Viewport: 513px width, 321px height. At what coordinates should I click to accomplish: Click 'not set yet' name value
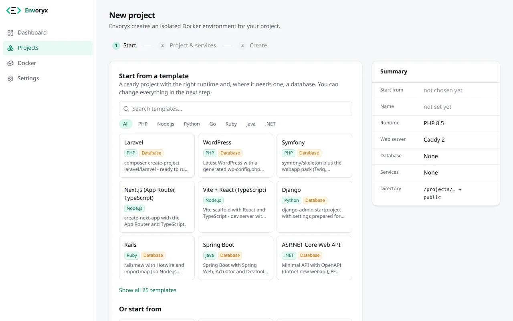[x=437, y=107]
